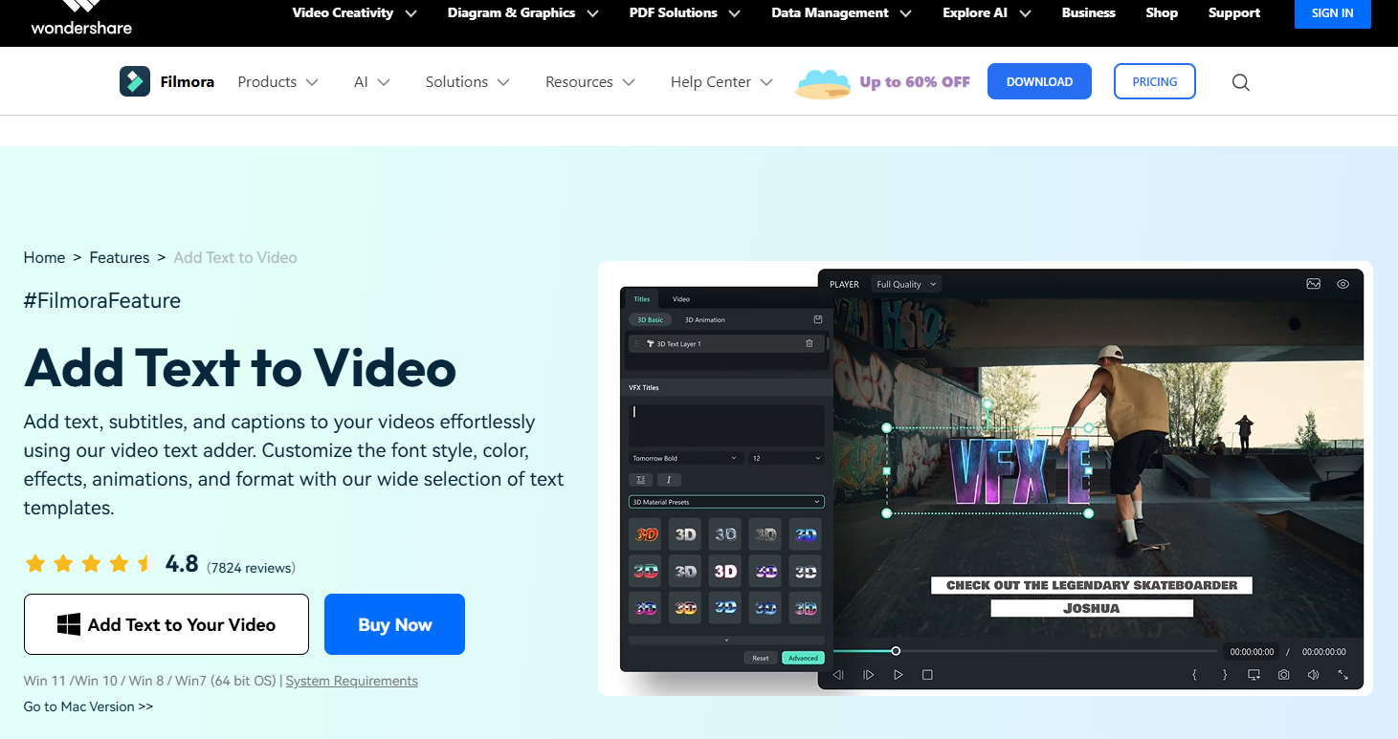Click the line spacing icon under font dropdown
This screenshot has height=739, width=1398.
640,480
